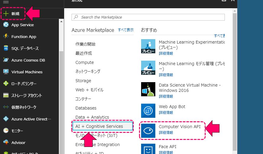Click the green plus icon beside 新規
This screenshot has height=154, width=263.
click(6, 14)
